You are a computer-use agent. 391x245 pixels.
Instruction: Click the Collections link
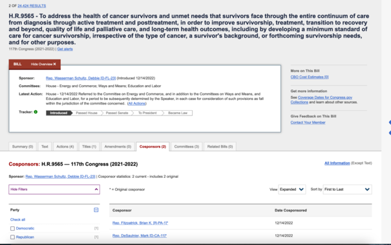click(x=299, y=103)
